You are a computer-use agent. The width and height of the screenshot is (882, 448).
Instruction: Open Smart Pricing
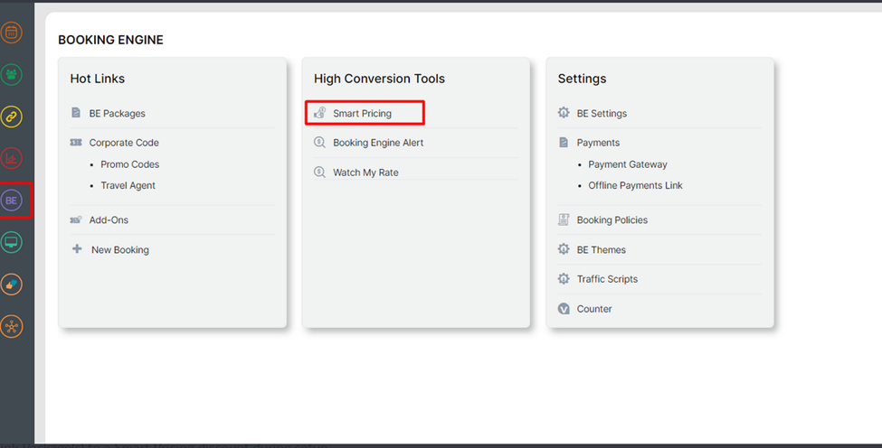(x=362, y=114)
